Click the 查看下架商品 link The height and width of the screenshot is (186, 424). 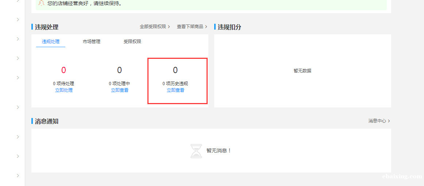point(190,27)
